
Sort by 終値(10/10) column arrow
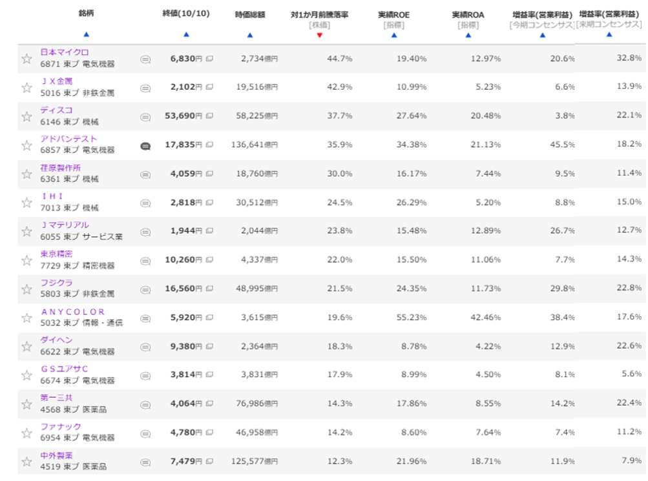click(x=186, y=35)
